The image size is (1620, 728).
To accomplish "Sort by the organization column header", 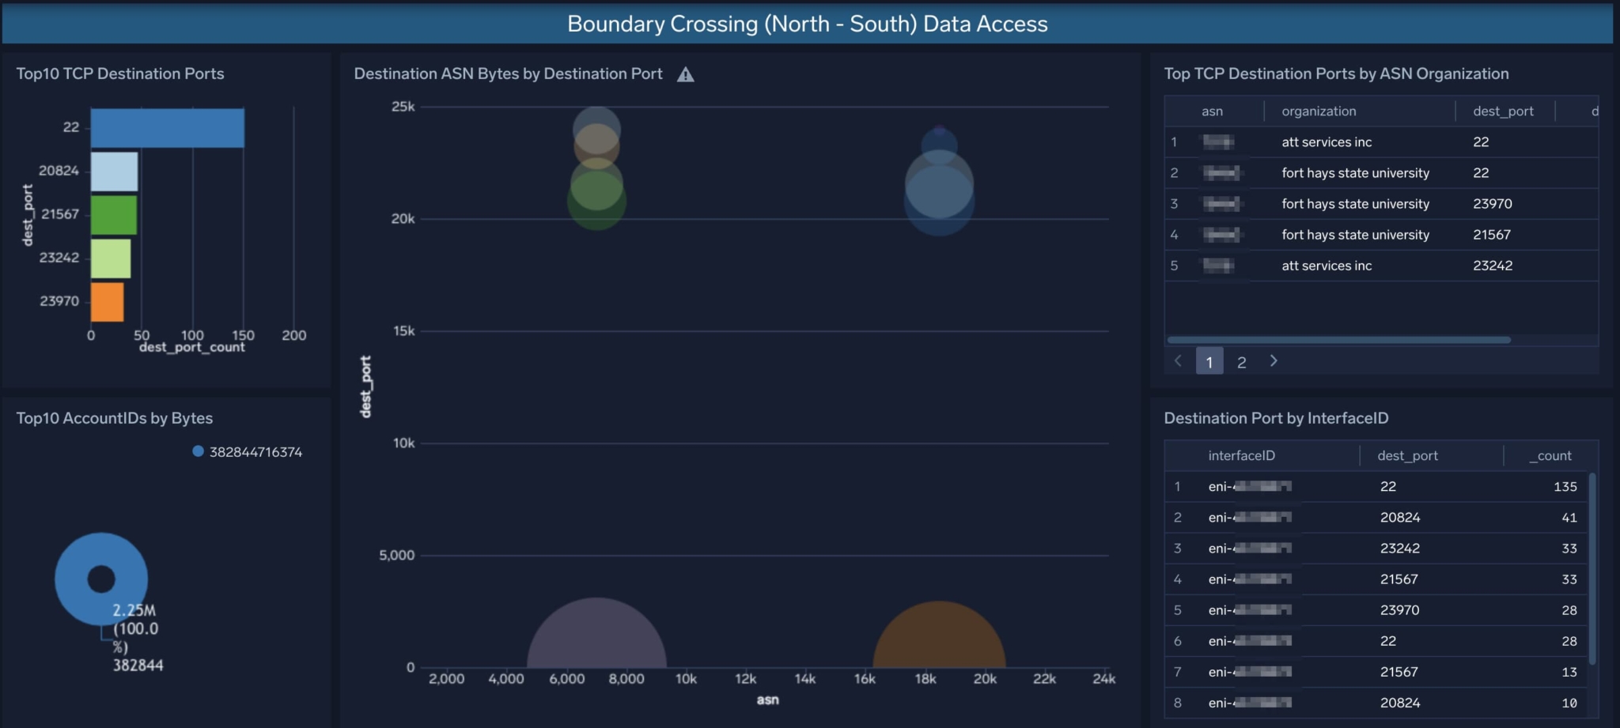I will tap(1319, 111).
